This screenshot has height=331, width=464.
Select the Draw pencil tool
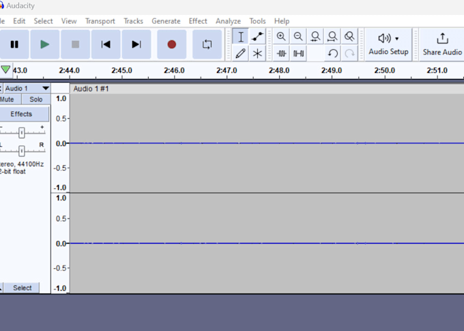(241, 54)
